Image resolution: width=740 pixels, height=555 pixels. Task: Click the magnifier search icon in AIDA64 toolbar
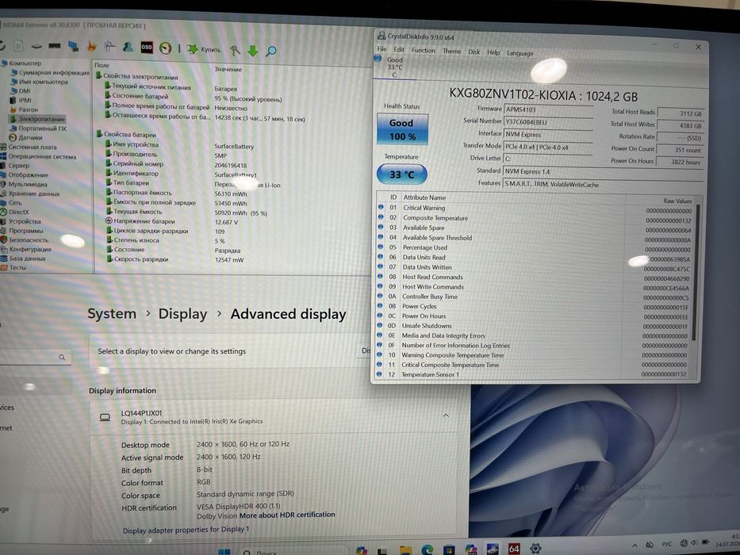271,51
